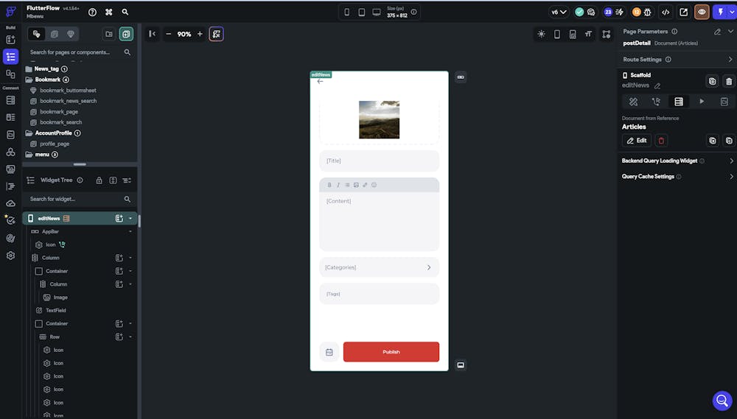This screenshot has width=737, height=419.
Task: Open keyboard shortcuts command icon
Action: [x=108, y=13]
